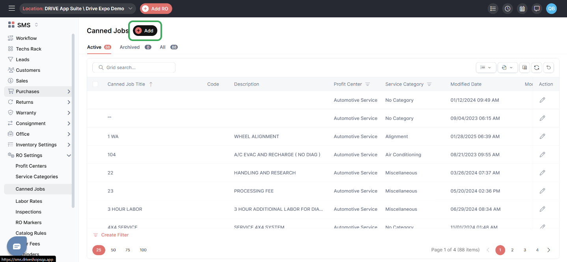567x262 pixels.
Task: Edit the 3 HOUR LABOR job
Action: click(x=542, y=209)
